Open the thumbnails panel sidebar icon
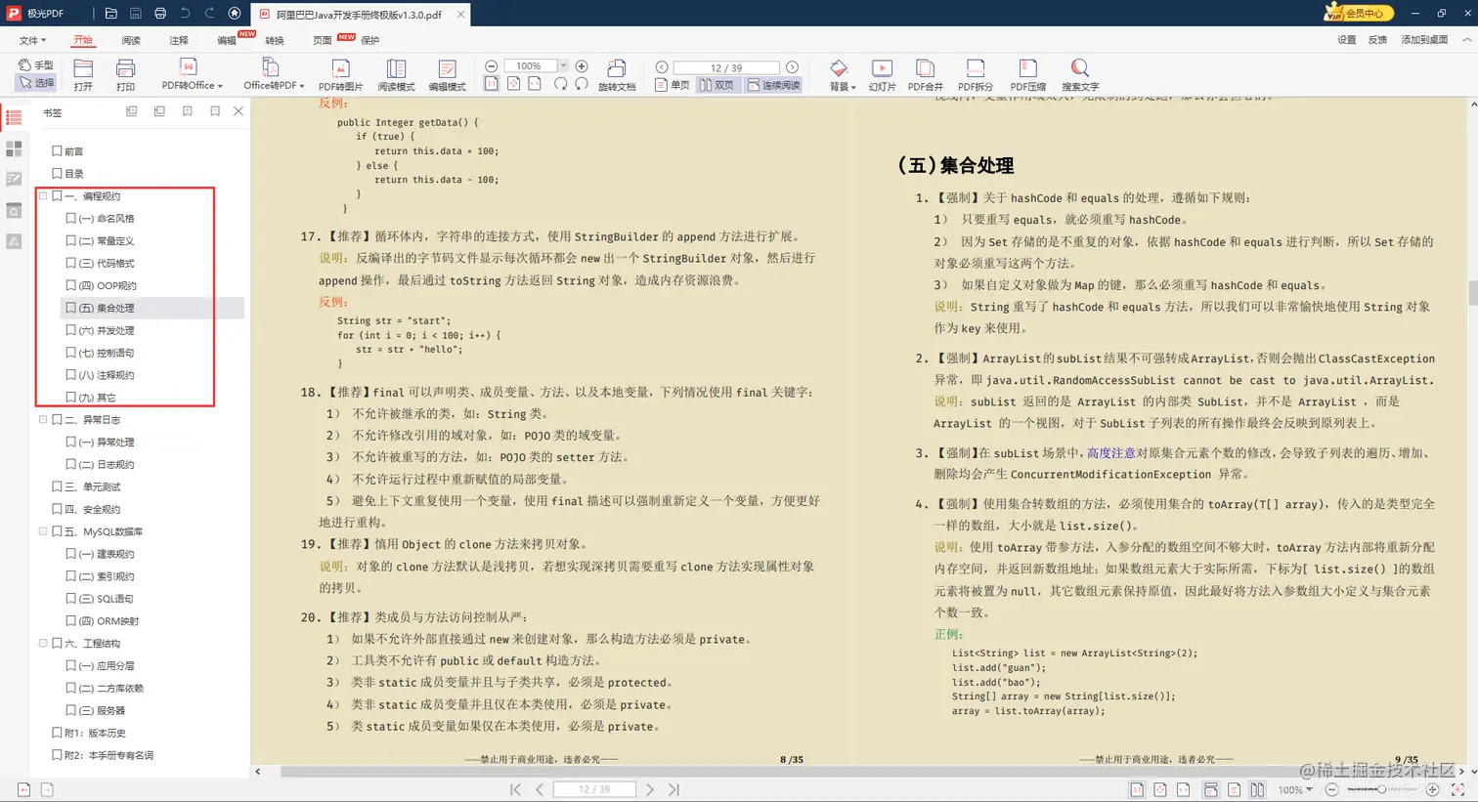This screenshot has height=802, width=1478. point(14,148)
